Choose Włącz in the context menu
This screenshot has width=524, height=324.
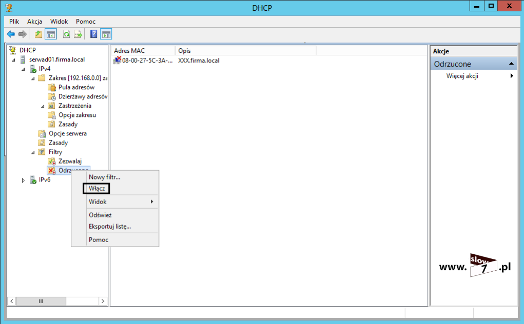(97, 189)
